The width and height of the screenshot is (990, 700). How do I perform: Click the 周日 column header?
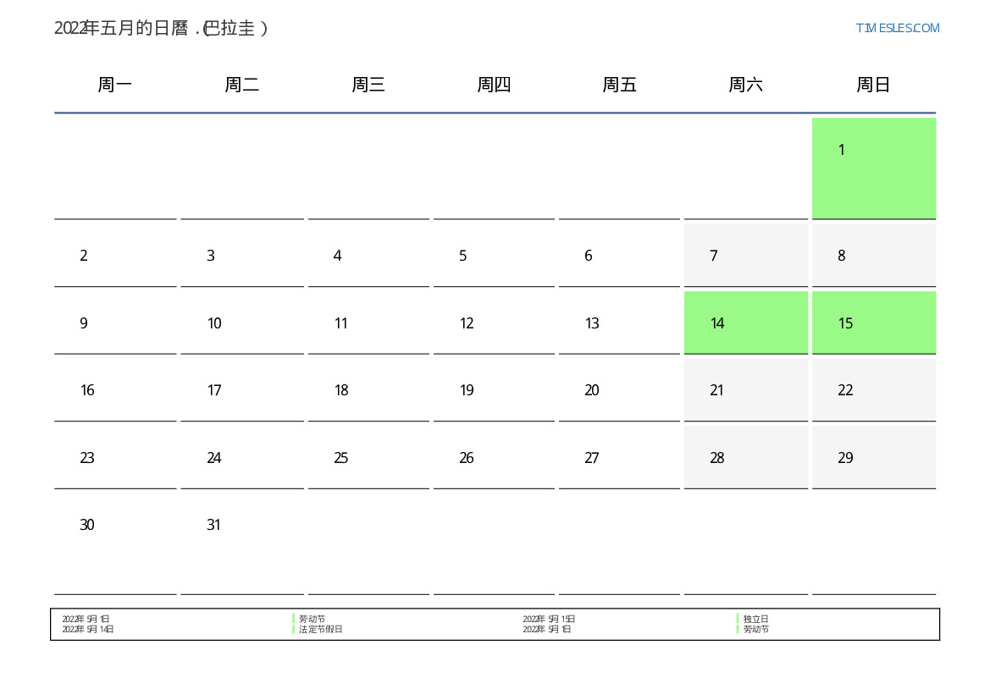point(873,85)
